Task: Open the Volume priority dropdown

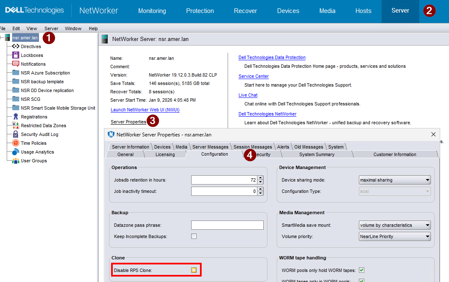Action: coord(394,236)
